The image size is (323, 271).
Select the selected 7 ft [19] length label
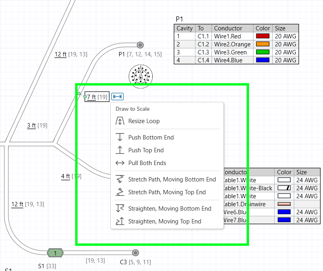pyautogui.click(x=97, y=97)
